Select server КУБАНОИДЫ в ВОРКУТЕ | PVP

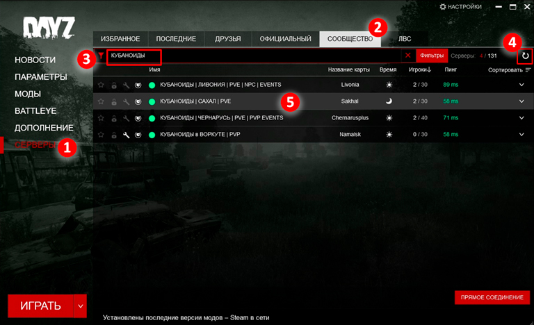click(x=200, y=135)
